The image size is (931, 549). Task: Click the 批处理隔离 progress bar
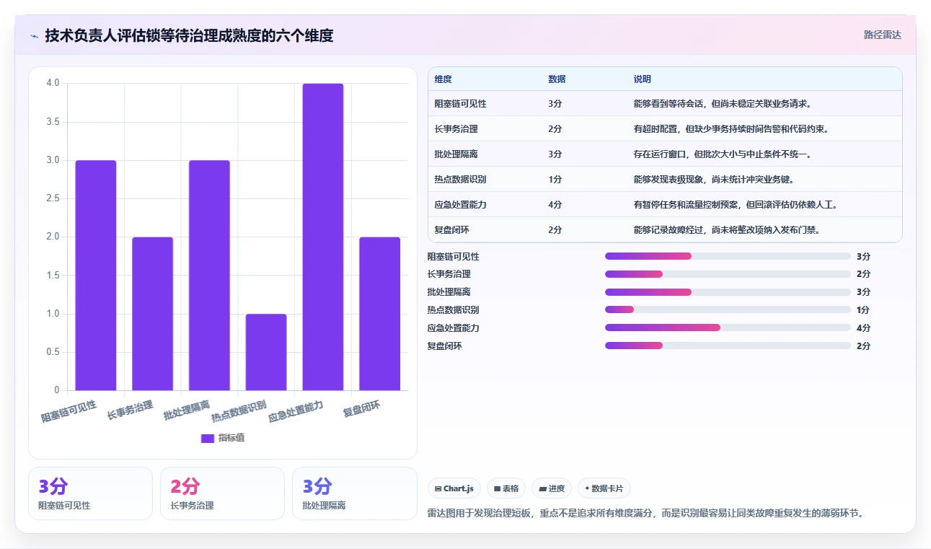tap(728, 292)
